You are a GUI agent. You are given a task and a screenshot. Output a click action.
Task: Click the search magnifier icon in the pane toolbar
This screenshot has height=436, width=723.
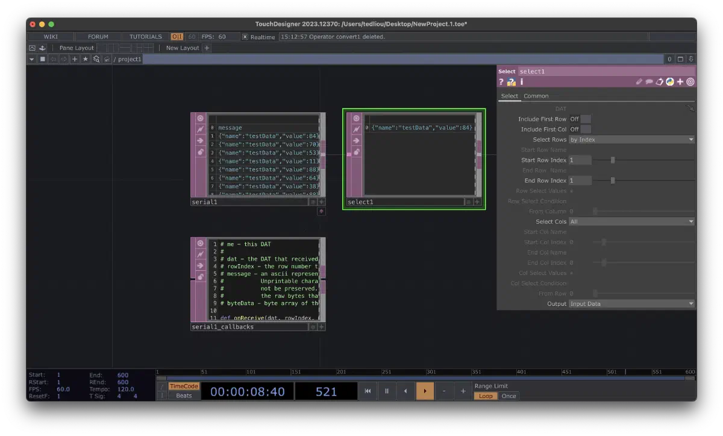click(x=96, y=58)
